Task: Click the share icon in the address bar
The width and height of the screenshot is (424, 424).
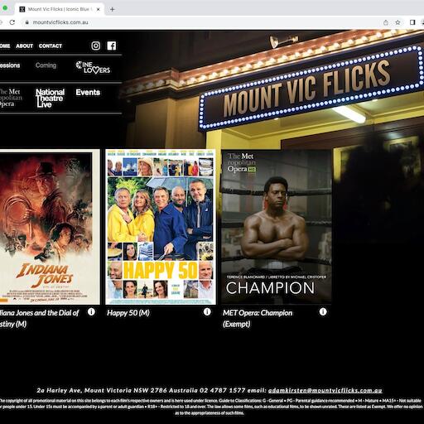Action: 386,22
